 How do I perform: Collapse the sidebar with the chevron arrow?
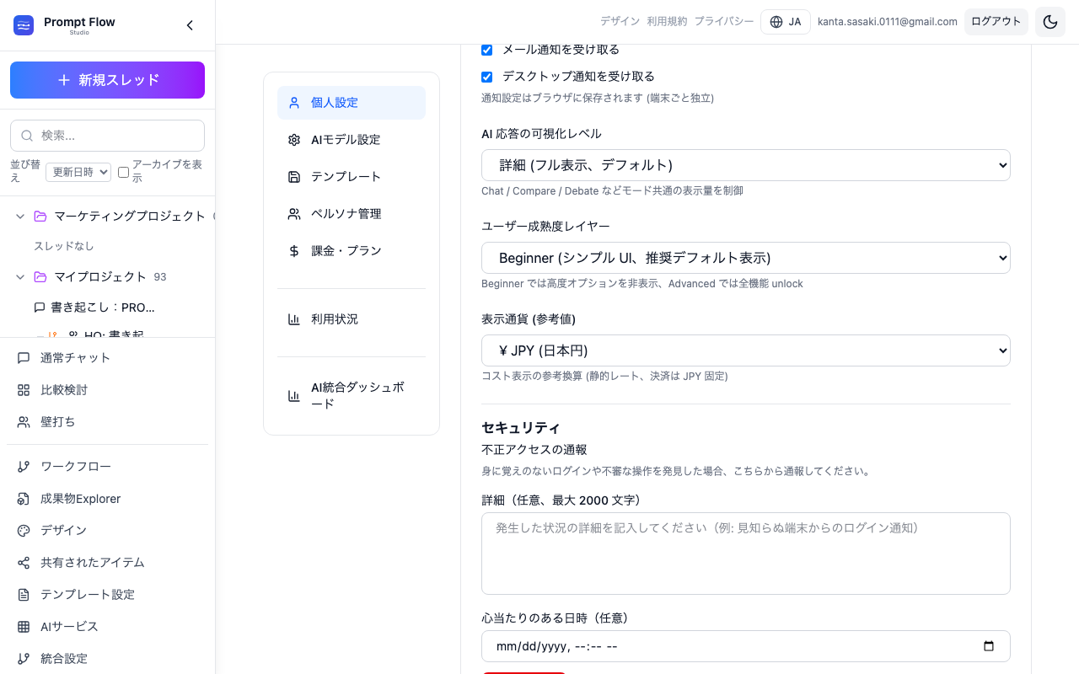click(190, 25)
